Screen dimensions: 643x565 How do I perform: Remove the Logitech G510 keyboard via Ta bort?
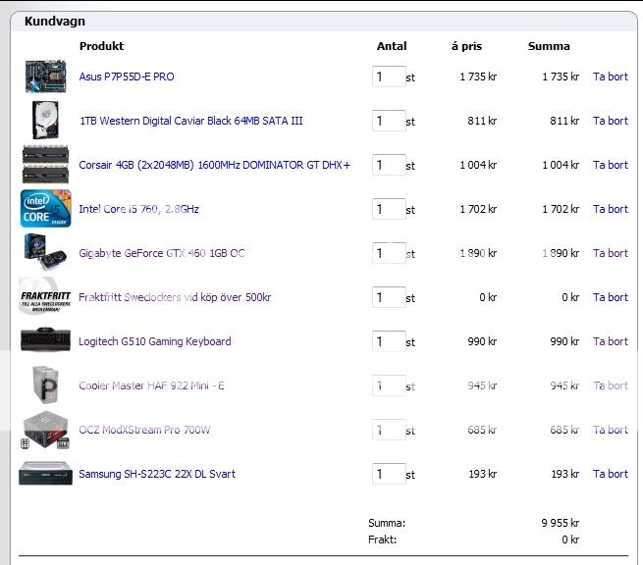point(610,341)
